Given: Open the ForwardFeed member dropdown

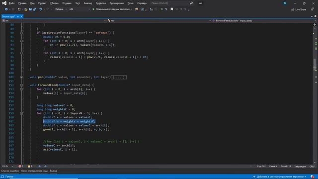Looking at the screenshot, I should coord(264,21).
